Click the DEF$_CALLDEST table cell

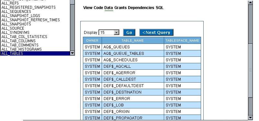coord(133,79)
